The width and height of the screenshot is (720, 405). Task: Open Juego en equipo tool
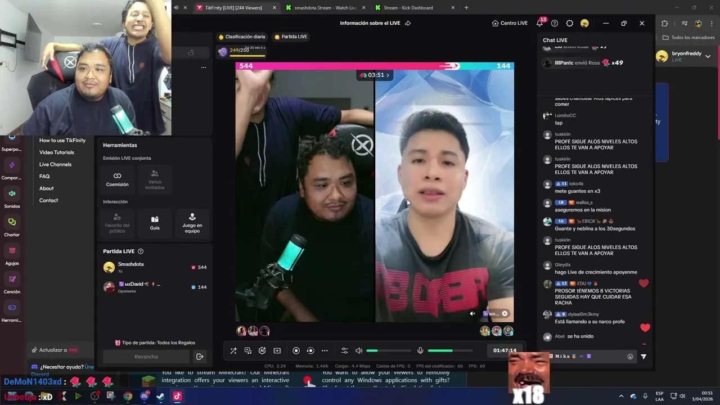(192, 223)
